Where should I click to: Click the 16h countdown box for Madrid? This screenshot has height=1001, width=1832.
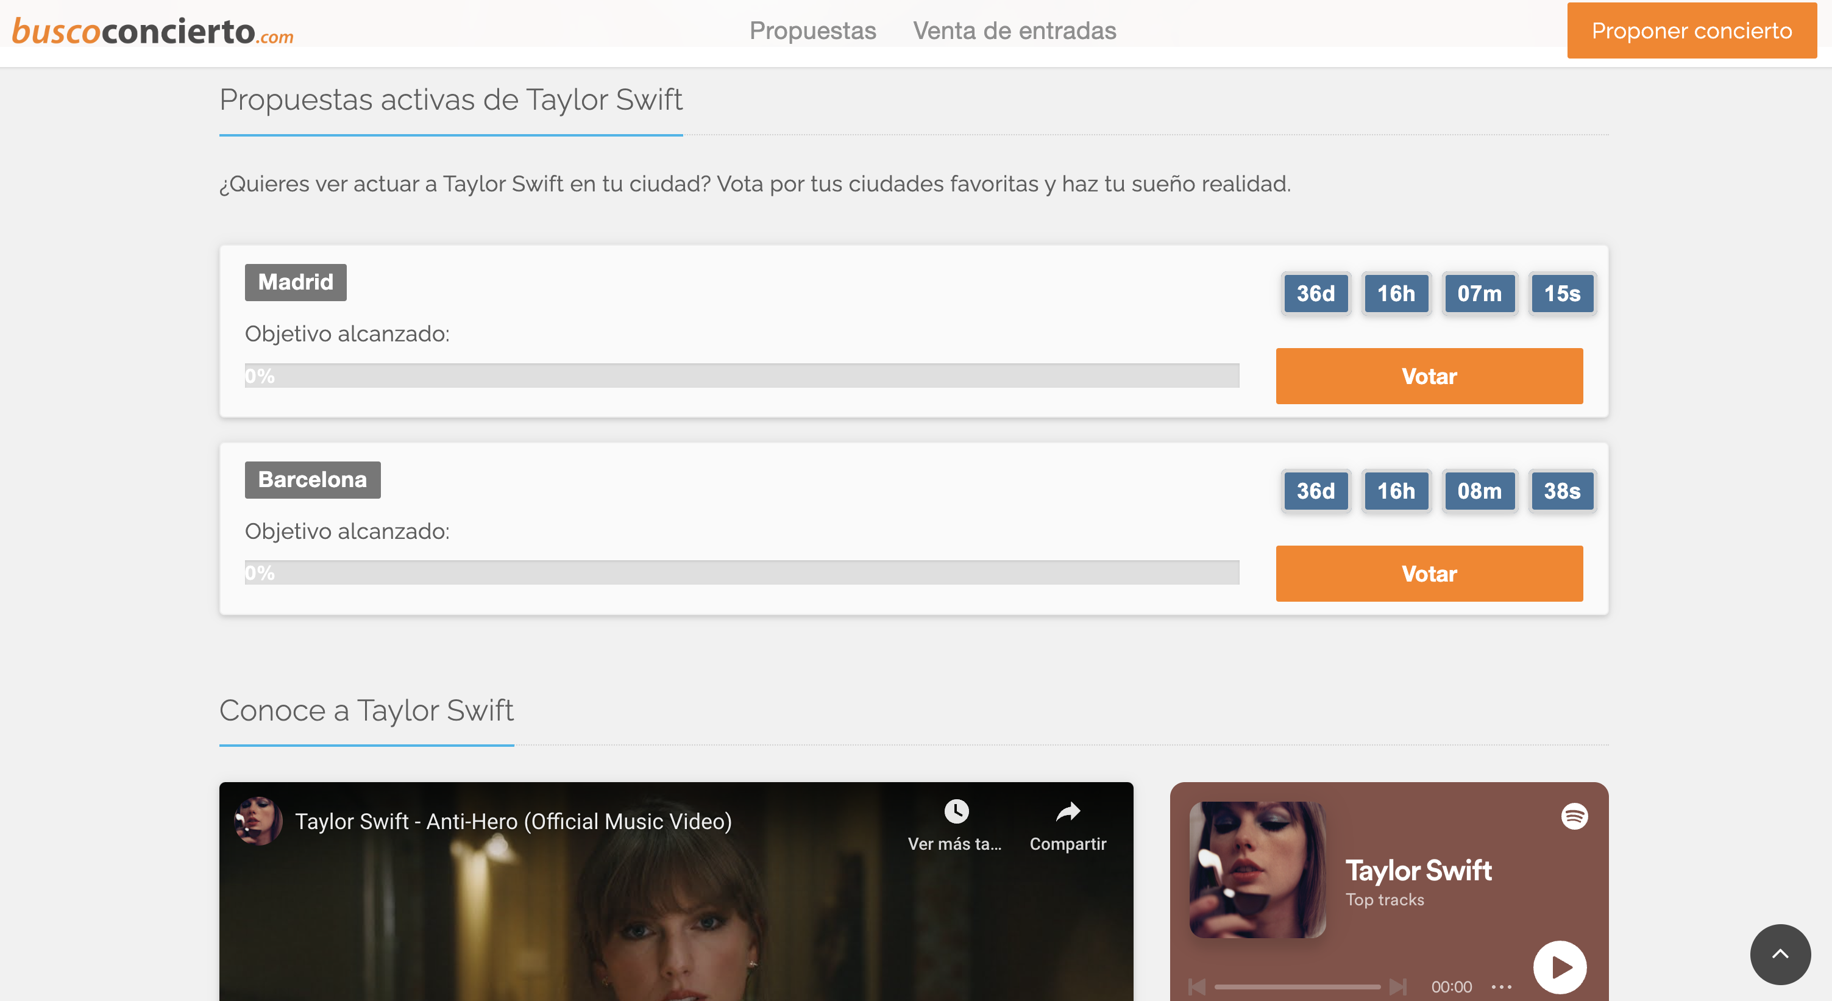coord(1396,293)
